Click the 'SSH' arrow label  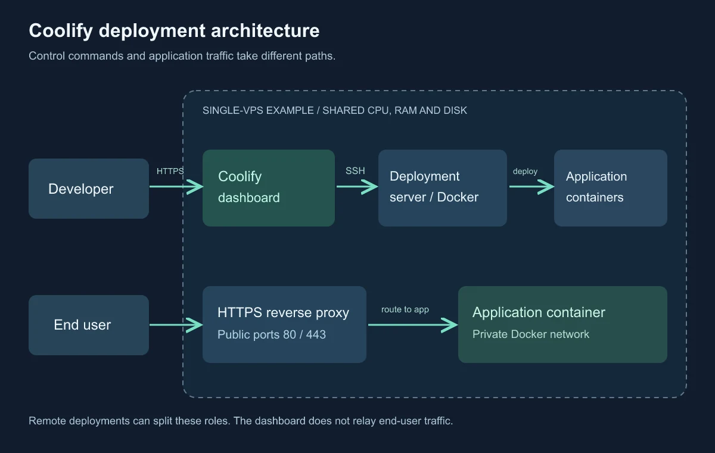click(x=355, y=171)
